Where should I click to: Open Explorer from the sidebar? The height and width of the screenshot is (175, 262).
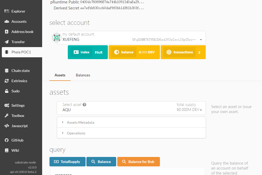click(x=18, y=11)
